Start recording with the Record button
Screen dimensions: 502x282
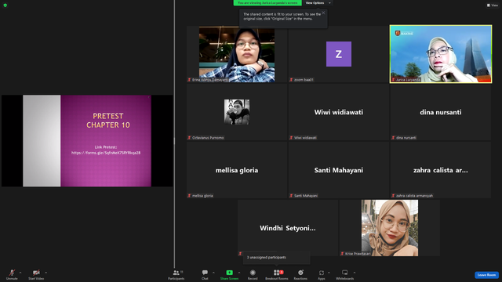tap(253, 274)
